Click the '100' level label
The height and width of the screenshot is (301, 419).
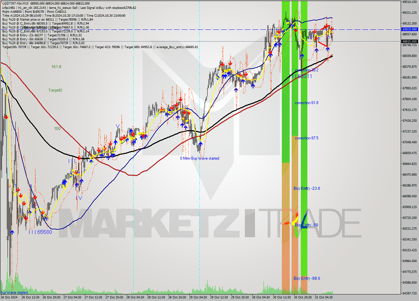click(x=57, y=129)
